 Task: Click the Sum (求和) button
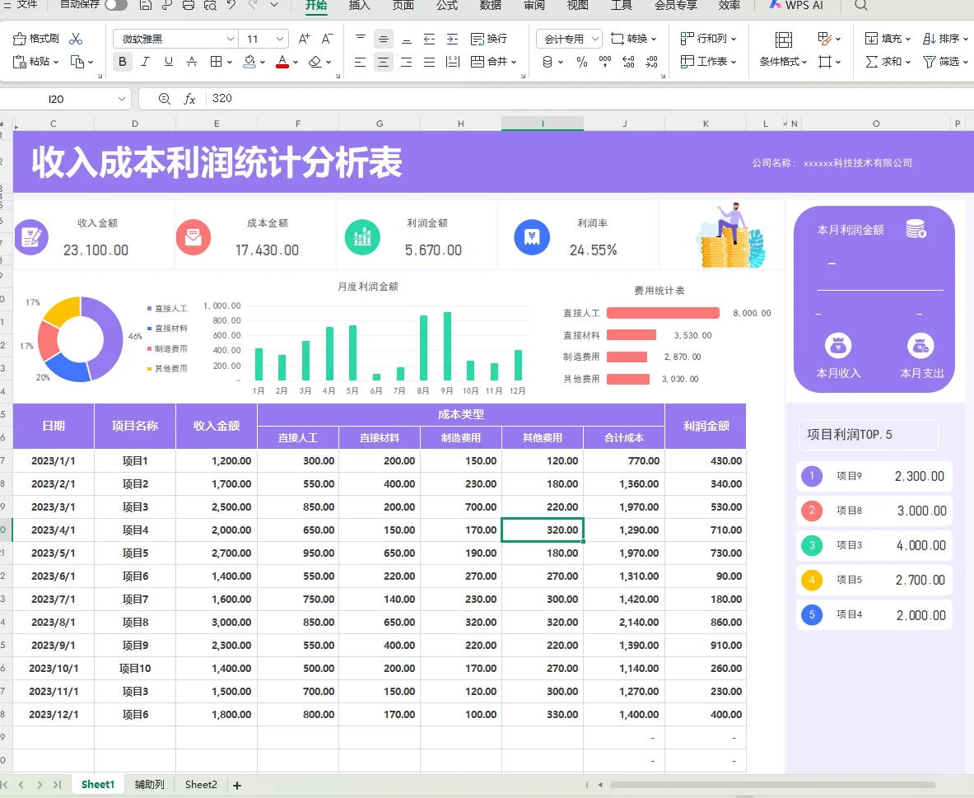click(x=888, y=62)
